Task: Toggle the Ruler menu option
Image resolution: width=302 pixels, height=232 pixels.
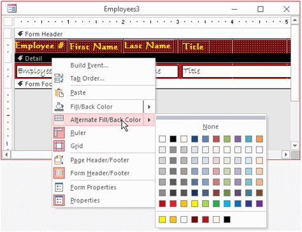Action: coord(104,133)
